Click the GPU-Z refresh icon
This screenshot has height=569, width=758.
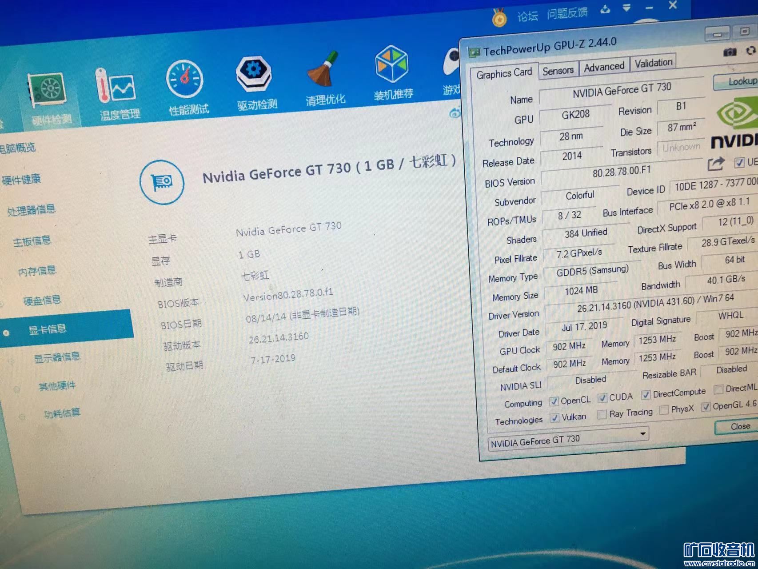click(x=750, y=51)
